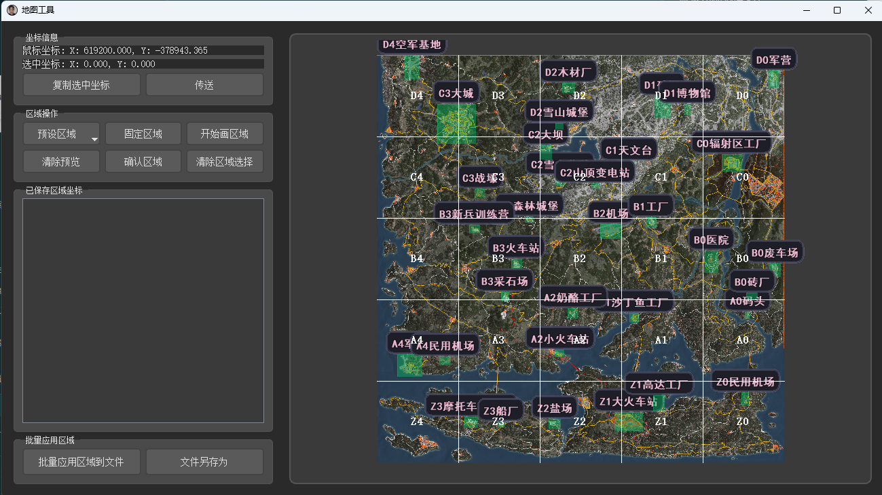Click the Z0民用机场 map marker
The image size is (882, 495).
[745, 382]
